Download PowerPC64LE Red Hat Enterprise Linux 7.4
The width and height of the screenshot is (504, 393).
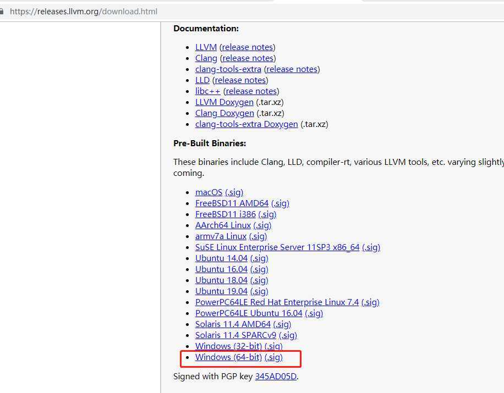(277, 302)
